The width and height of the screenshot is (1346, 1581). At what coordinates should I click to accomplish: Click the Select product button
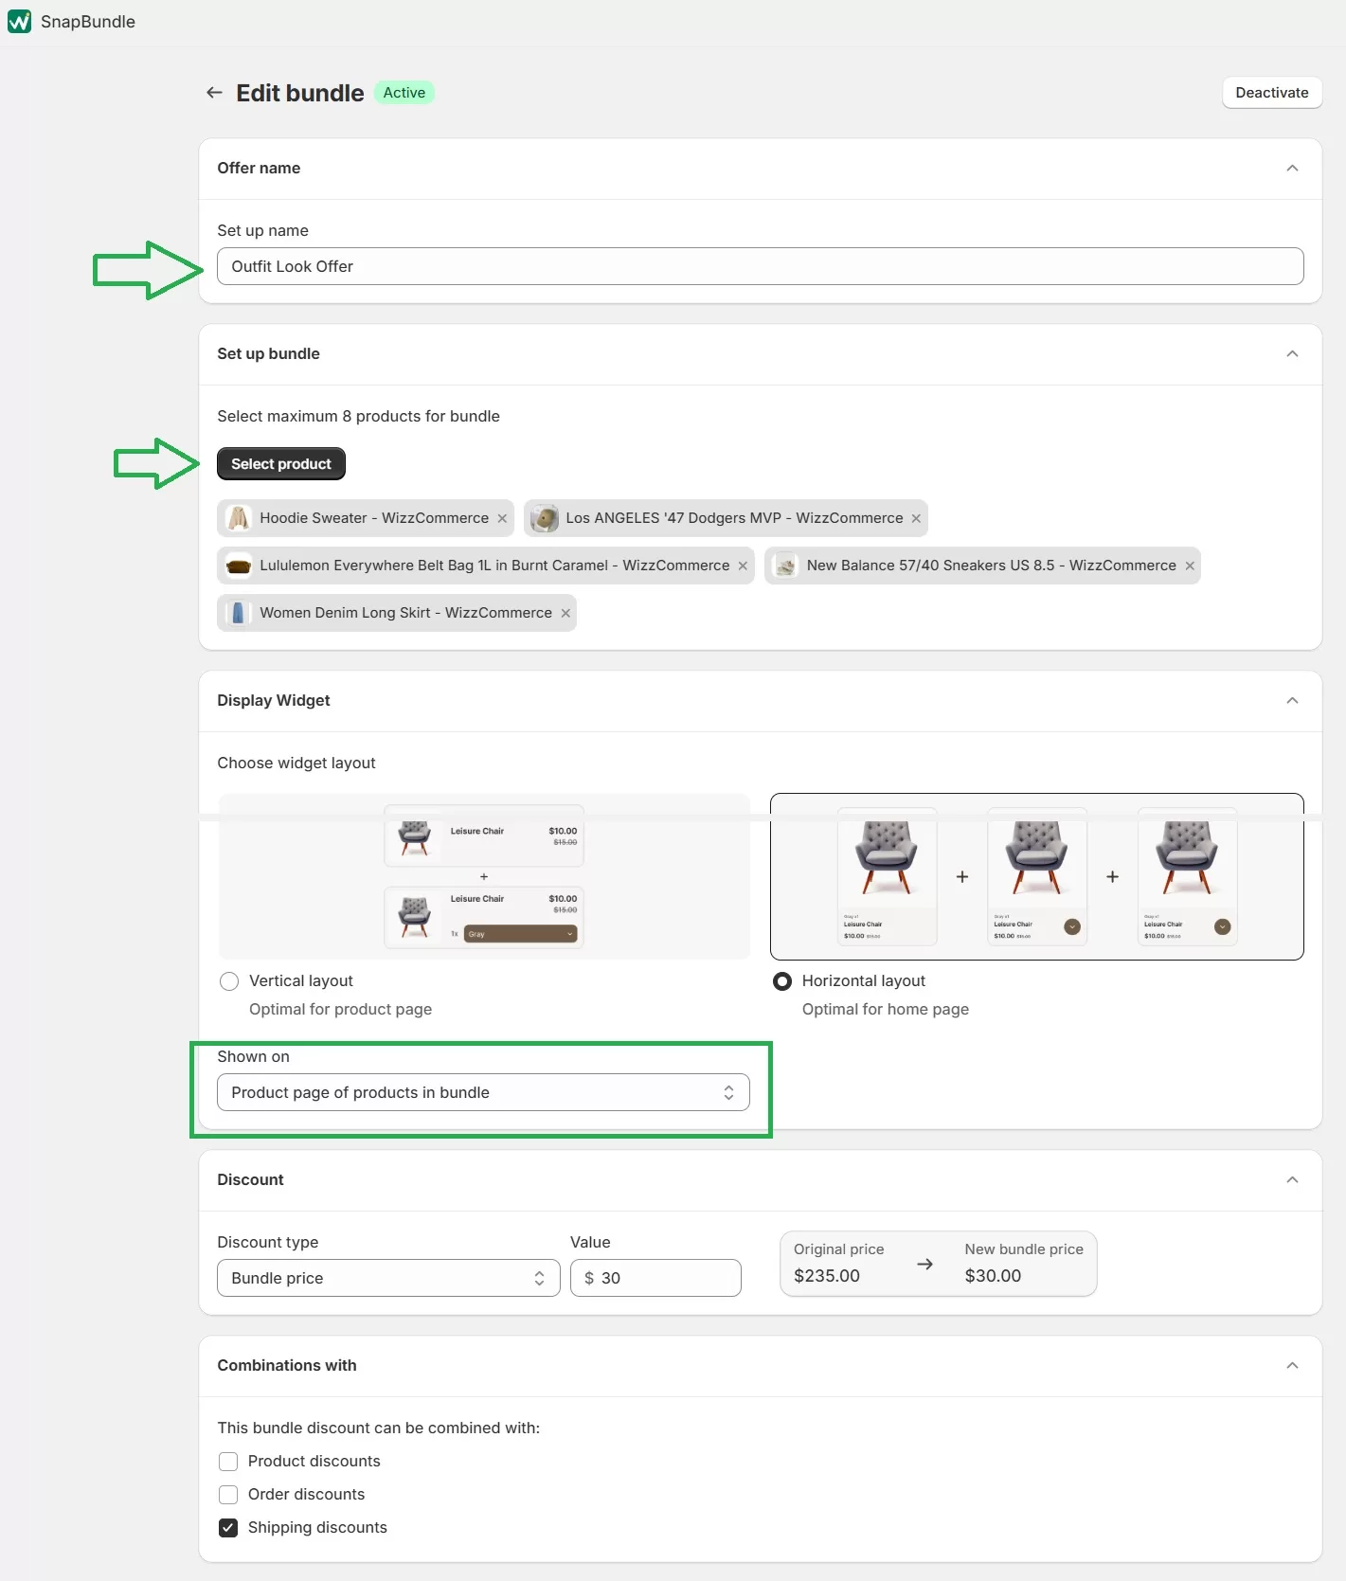(x=281, y=464)
